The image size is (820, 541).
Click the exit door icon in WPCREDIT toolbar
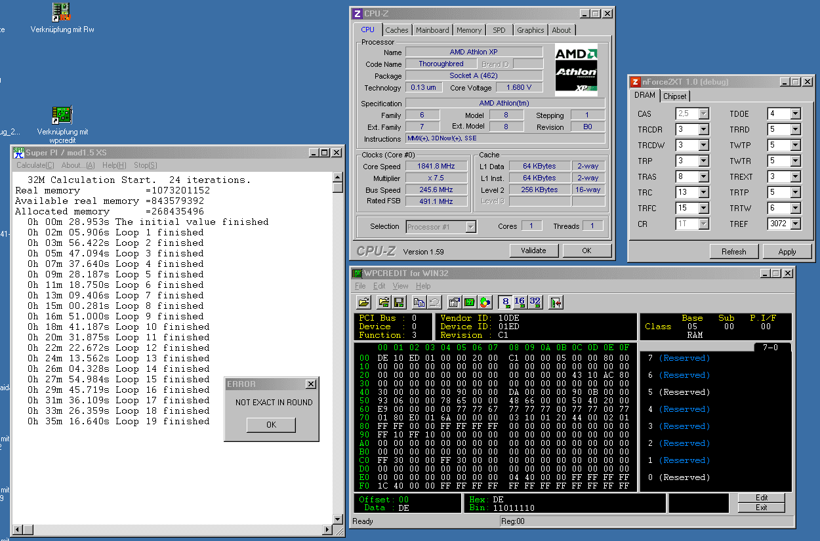[556, 302]
